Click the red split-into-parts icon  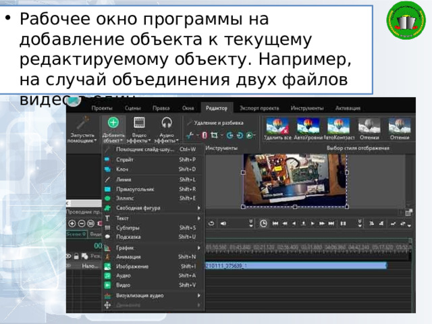coord(205,135)
